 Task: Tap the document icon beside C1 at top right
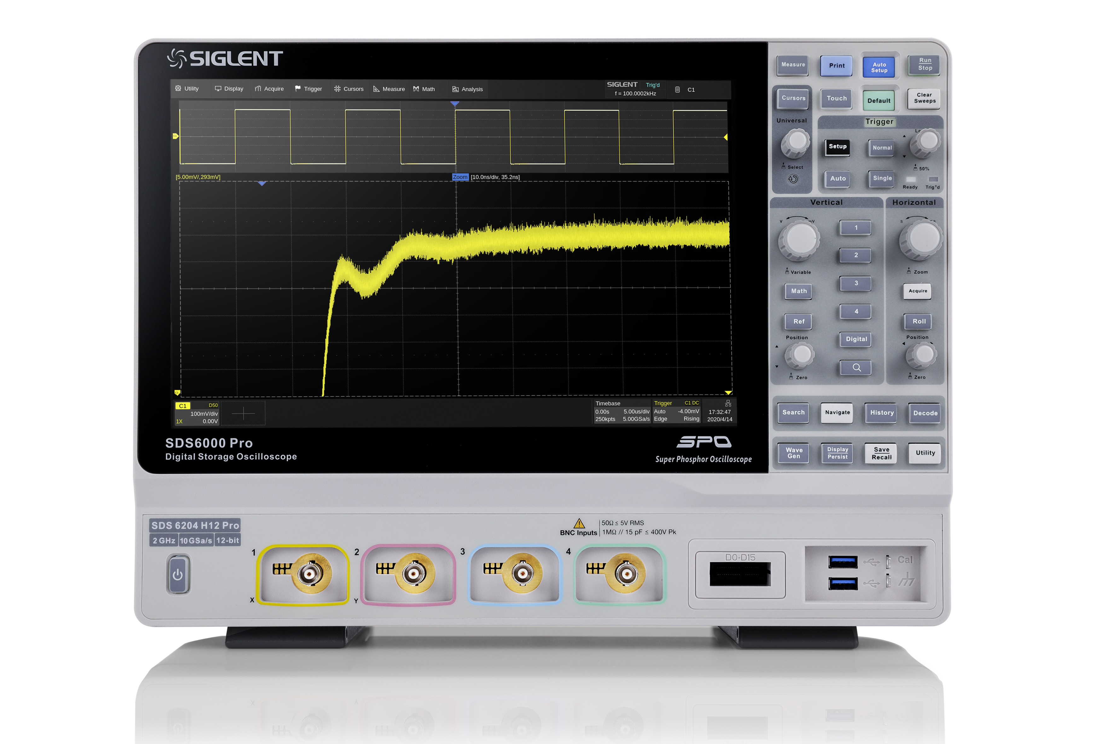coord(677,90)
